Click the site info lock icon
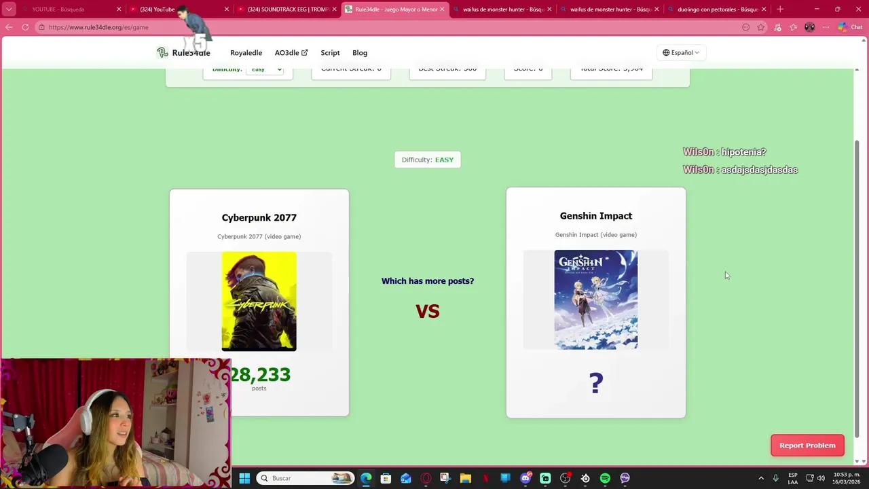 (x=41, y=27)
